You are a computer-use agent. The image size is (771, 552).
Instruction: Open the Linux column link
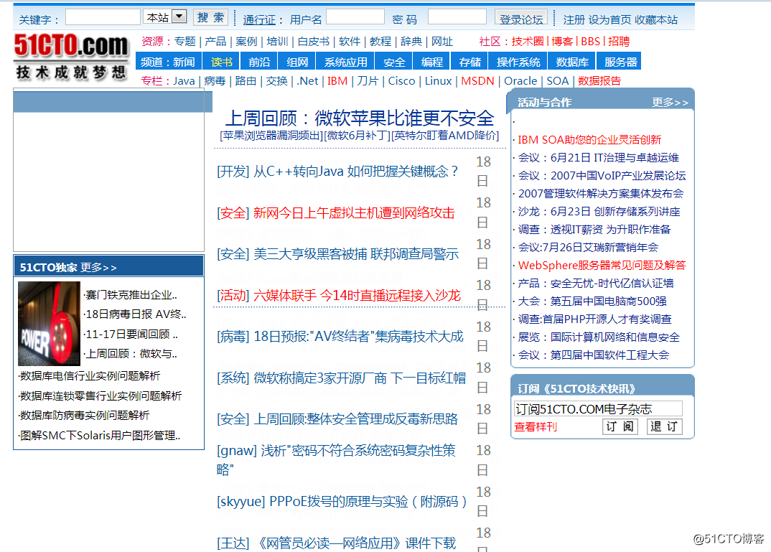pos(438,81)
